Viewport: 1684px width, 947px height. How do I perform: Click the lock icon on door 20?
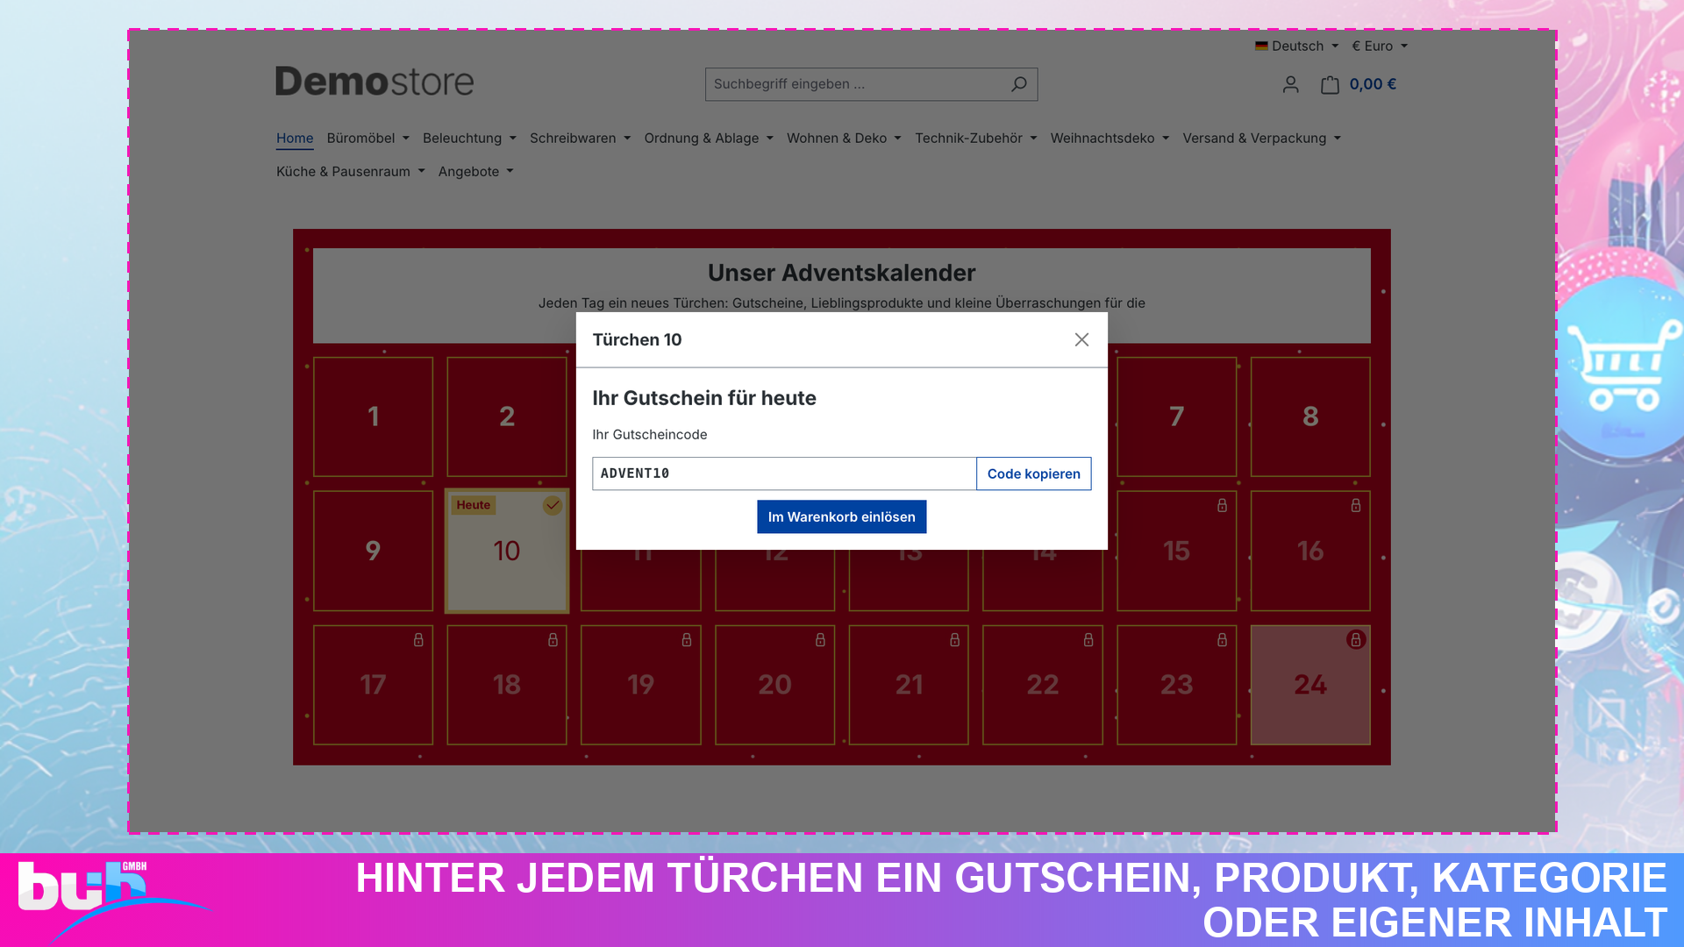pos(820,640)
